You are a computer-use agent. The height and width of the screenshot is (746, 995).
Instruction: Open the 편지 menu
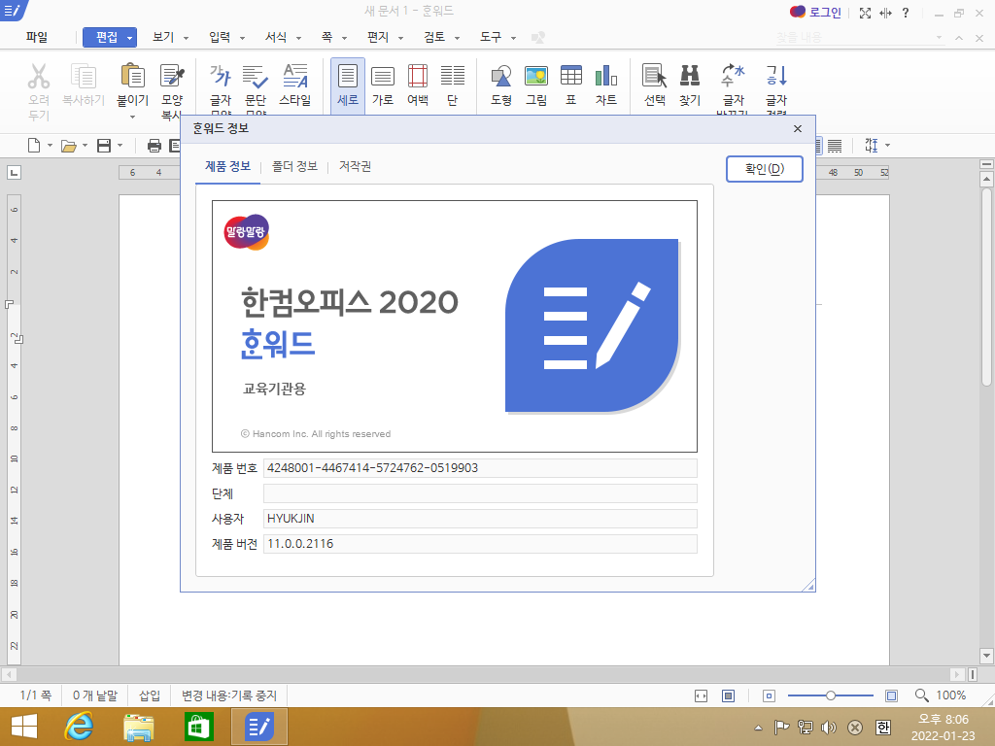378,38
